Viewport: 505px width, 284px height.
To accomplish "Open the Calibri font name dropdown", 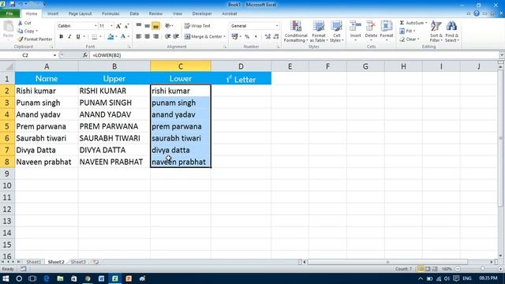I will coord(95,26).
